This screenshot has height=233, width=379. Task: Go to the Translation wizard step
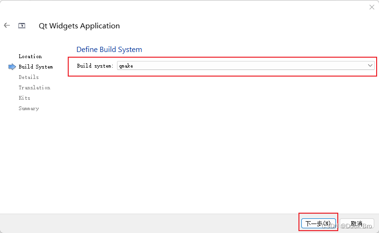34,87
